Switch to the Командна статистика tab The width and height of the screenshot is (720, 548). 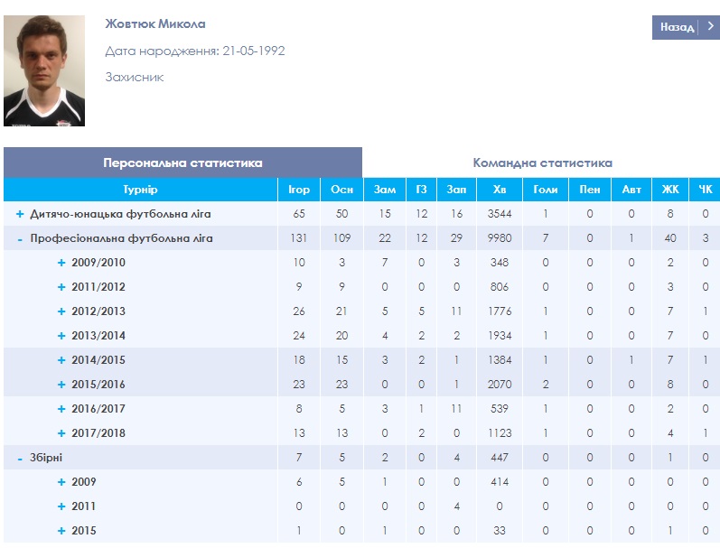tap(542, 163)
